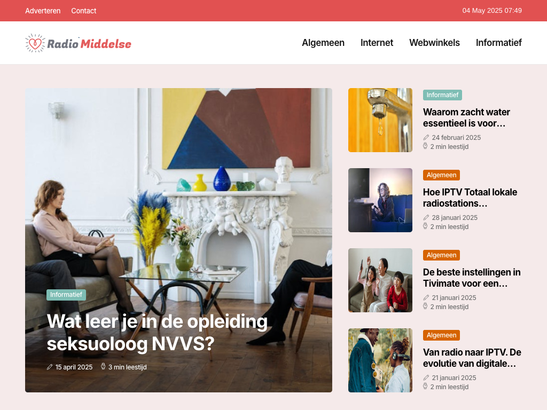547x410 pixels.
Task: Open the man watching TV thumbnail
Action: pyautogui.click(x=380, y=200)
